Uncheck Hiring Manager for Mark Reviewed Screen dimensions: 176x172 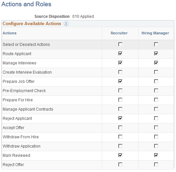click(156, 155)
